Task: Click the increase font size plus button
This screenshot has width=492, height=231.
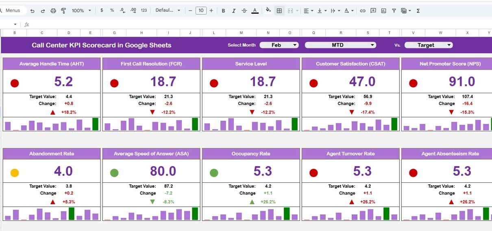Action: click(211, 11)
